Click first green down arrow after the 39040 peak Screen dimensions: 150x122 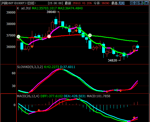click(70, 27)
